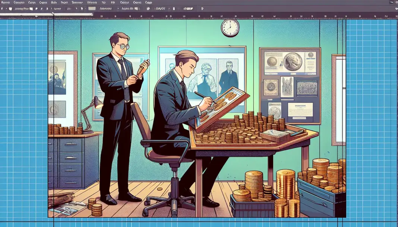Screen dimensions: 398x227
Task: Click the top-right corner panel icon
Action: pos(396,2)
